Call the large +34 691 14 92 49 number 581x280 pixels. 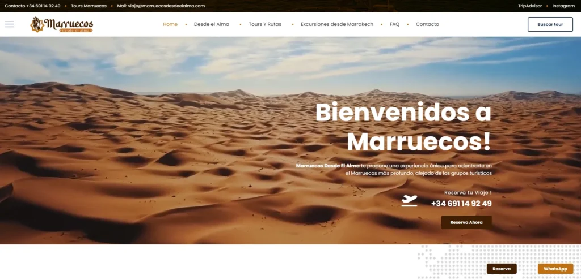tap(461, 204)
